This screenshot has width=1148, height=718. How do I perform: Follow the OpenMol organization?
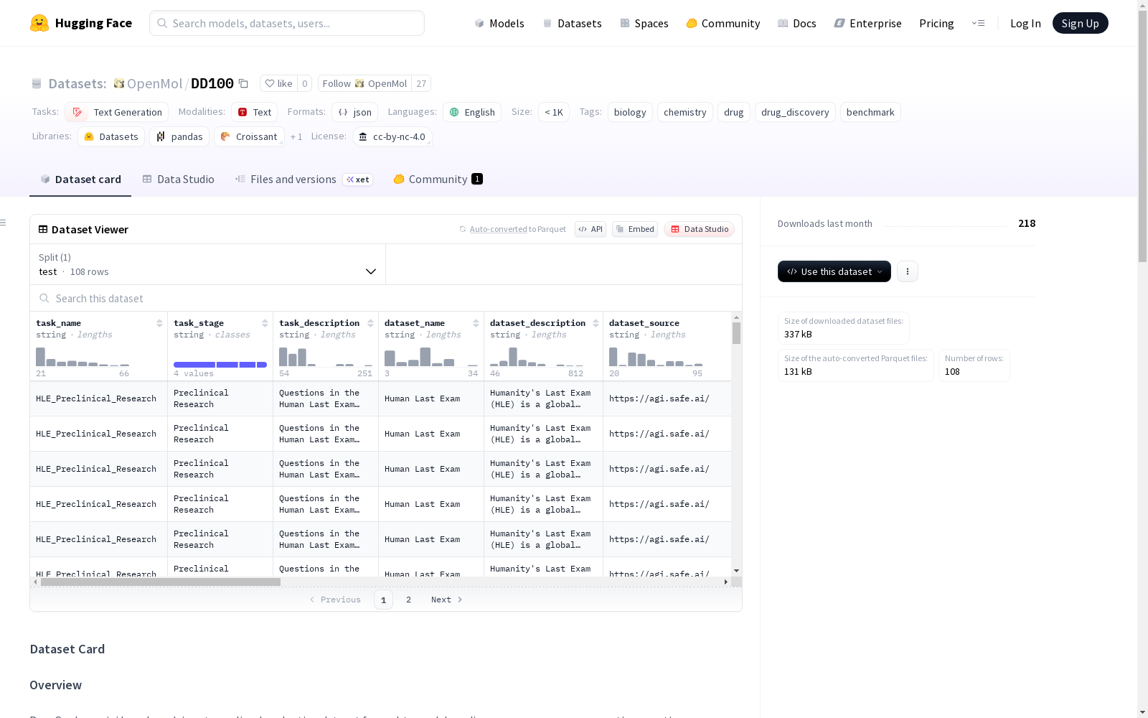click(x=365, y=83)
